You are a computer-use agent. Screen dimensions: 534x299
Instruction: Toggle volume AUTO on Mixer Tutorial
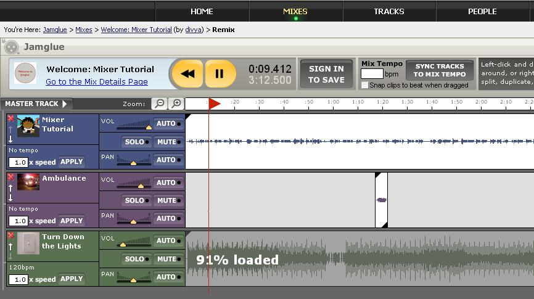click(x=168, y=124)
